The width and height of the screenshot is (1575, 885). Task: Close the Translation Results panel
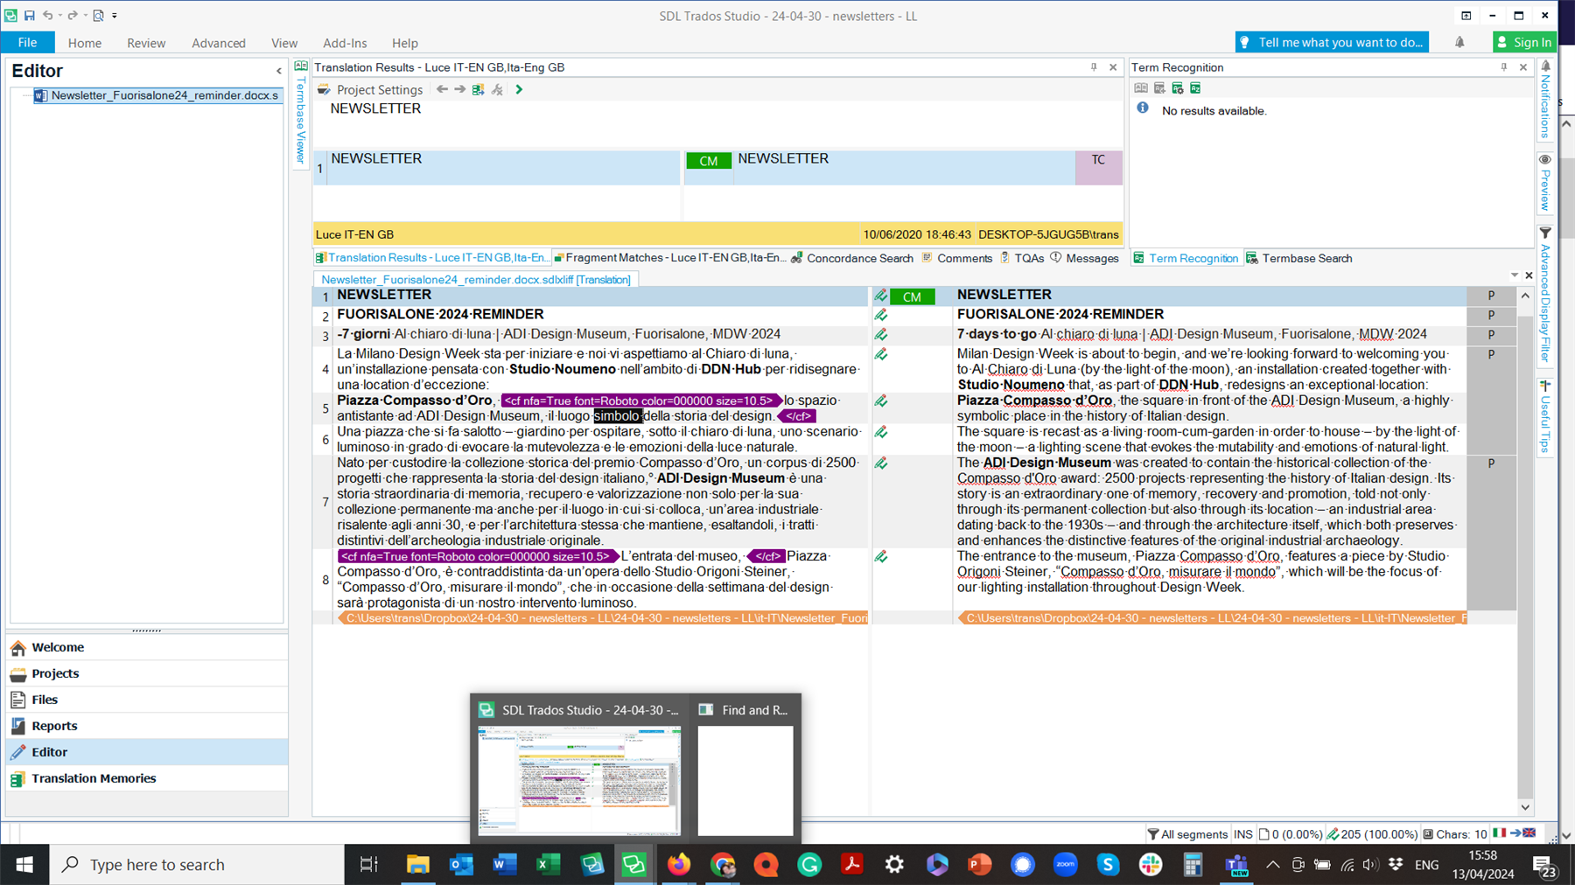point(1113,67)
